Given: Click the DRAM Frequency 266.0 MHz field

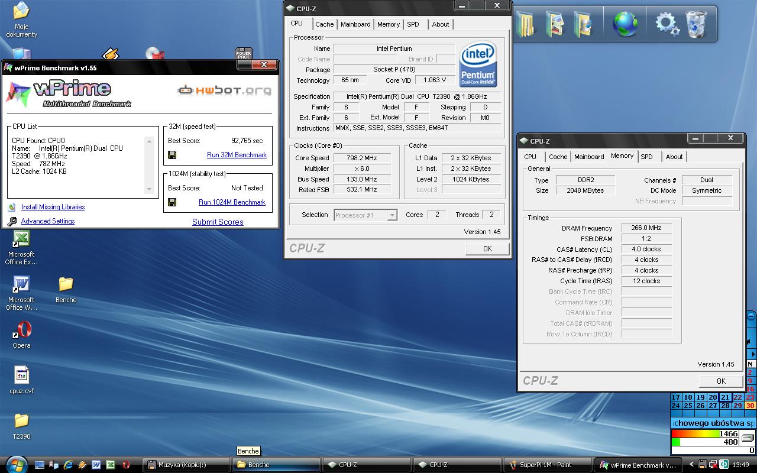Looking at the screenshot, I should [x=646, y=228].
